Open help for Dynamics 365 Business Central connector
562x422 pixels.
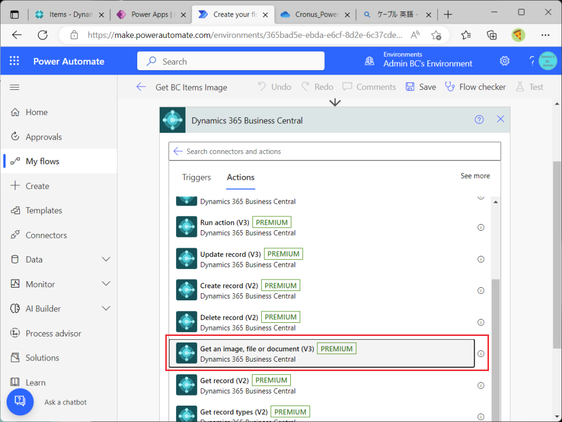coord(479,119)
